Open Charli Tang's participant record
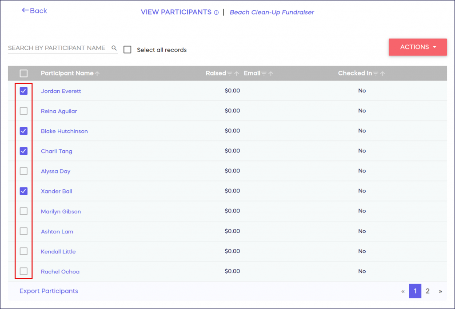The height and width of the screenshot is (309, 455). click(56, 151)
